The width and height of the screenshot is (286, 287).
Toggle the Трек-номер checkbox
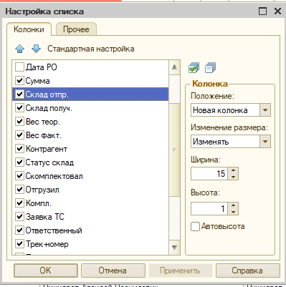19,244
